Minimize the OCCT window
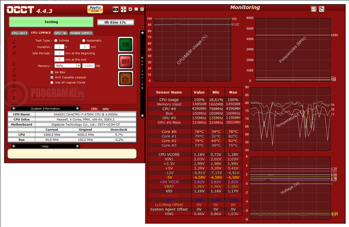This screenshot has height=227, width=349. pyautogui.click(x=136, y=9)
